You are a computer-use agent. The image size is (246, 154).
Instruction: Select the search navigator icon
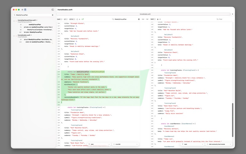(x=25, y=10)
